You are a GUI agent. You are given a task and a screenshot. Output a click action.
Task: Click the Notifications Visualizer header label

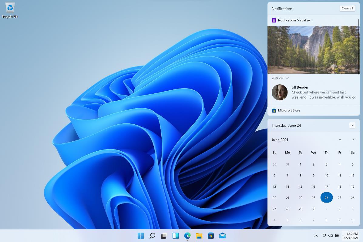294,20
